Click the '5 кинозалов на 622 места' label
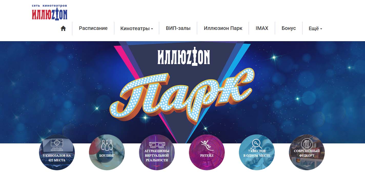The image size is (365, 182). point(57,158)
